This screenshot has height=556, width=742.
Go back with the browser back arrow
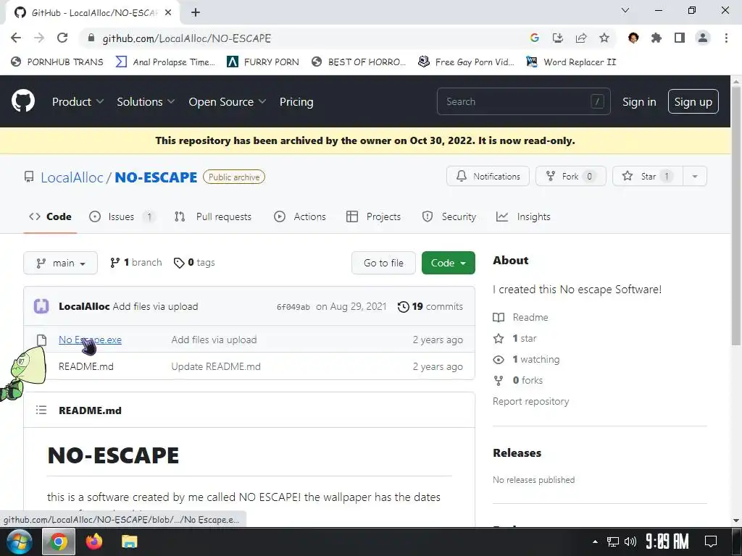tap(16, 38)
